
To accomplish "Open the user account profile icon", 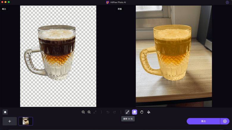I will point(227,2).
